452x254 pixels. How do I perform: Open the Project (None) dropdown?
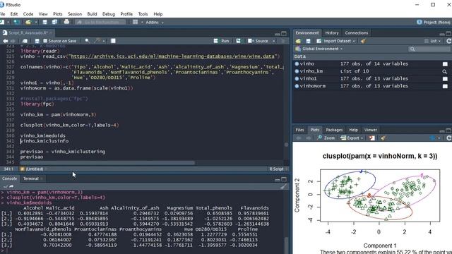[434, 22]
